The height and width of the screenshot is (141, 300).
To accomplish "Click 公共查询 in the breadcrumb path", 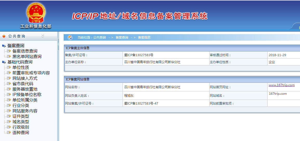I will pos(99,38).
